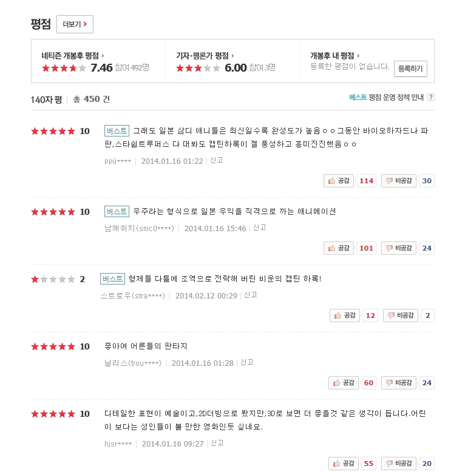Click the 등록하기 button
Screen dimensions: 465x472
[x=410, y=69]
